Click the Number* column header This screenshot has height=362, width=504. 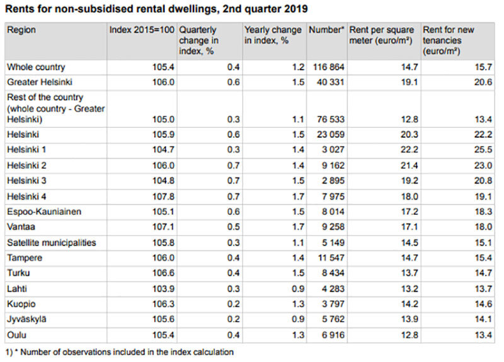tap(326, 30)
